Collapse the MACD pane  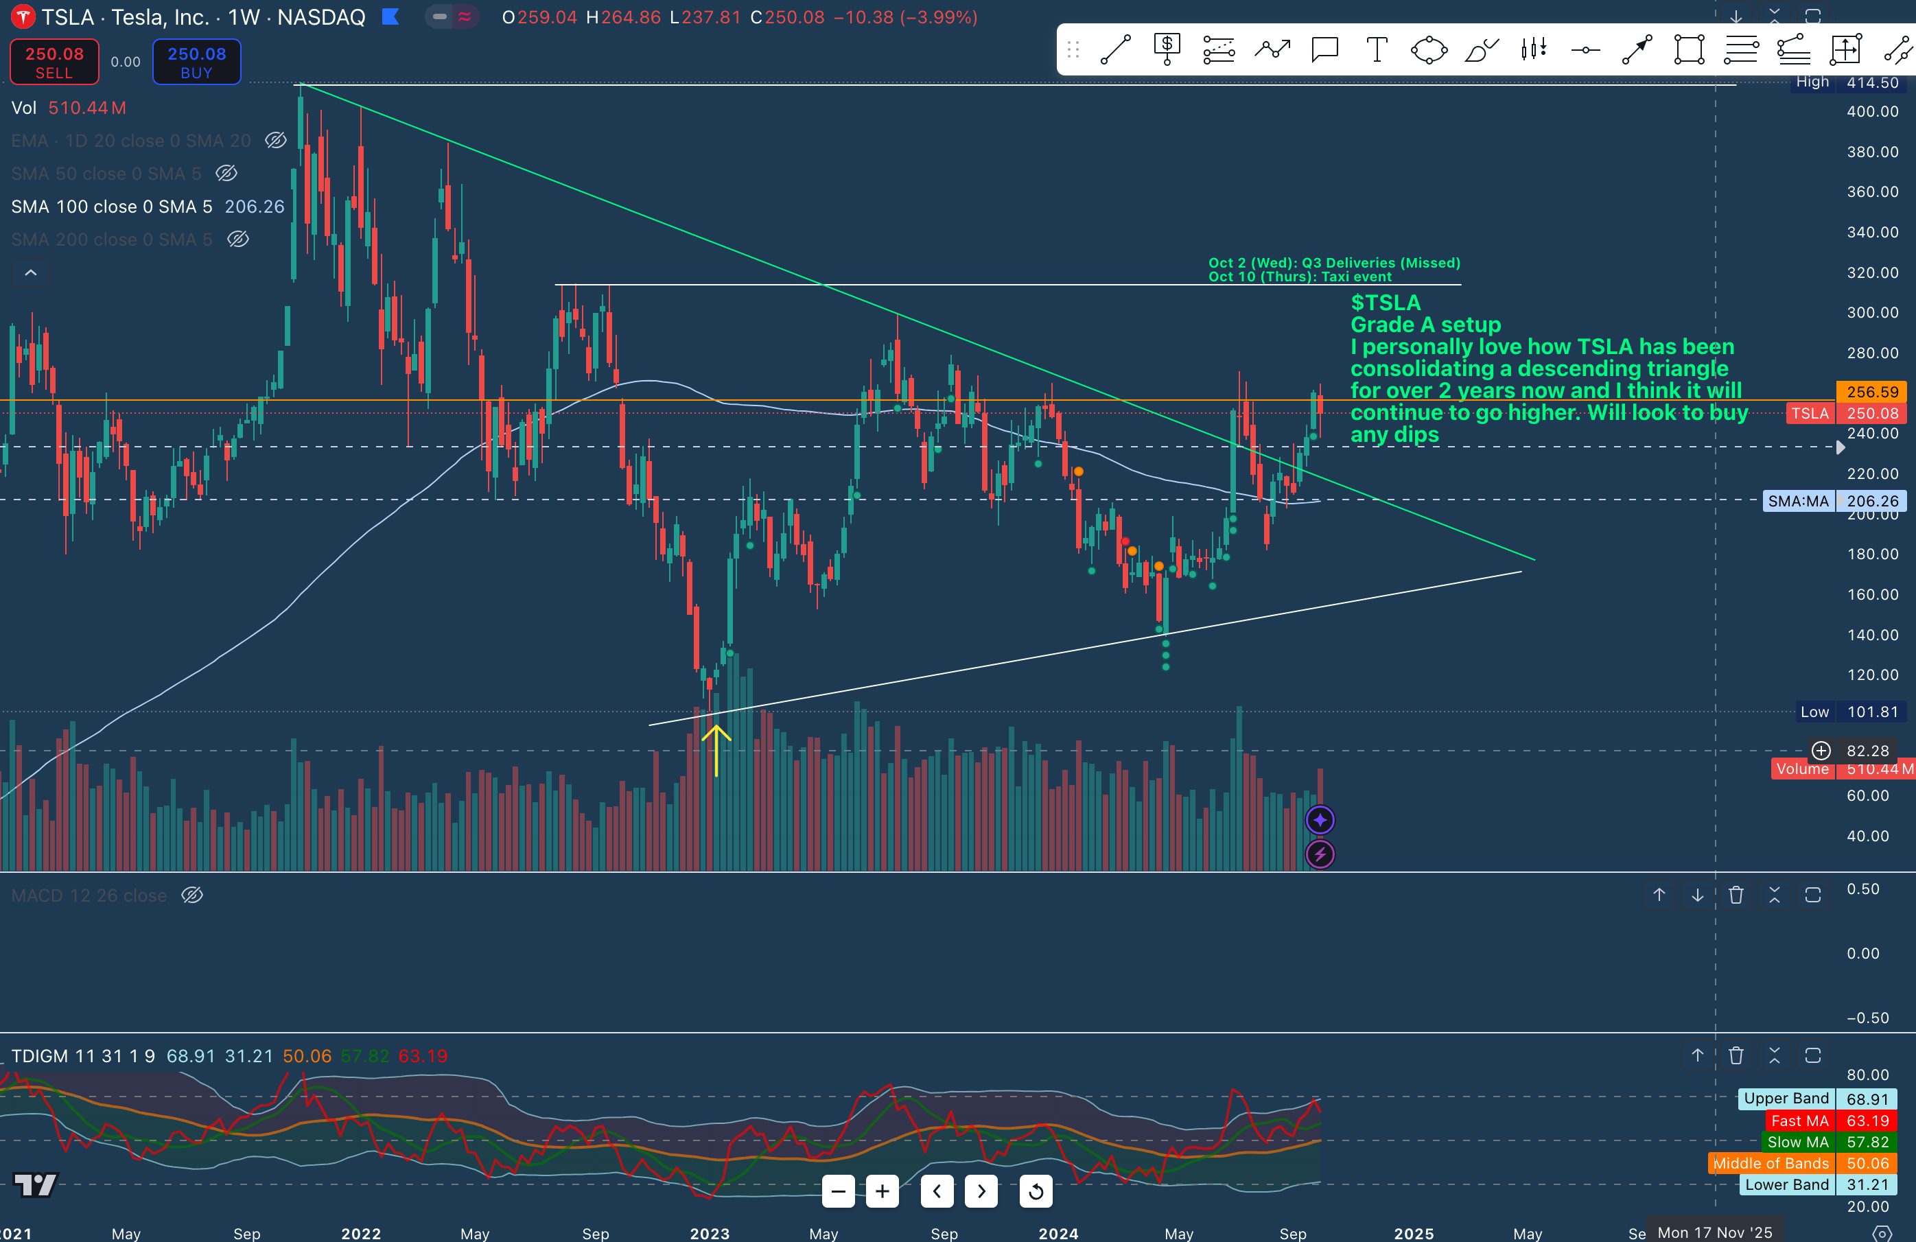[x=1775, y=895]
